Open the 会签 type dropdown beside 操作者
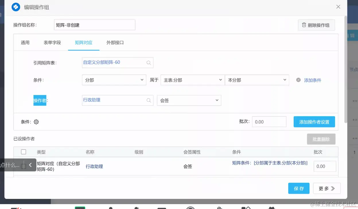This screenshot has height=209, width=358. [x=189, y=100]
